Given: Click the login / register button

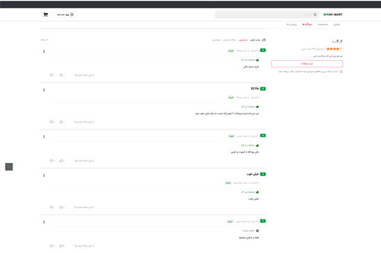Looking at the screenshot, I should click(65, 15).
